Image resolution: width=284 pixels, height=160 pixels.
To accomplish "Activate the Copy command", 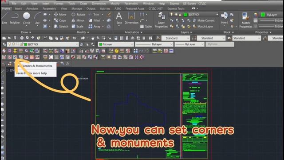I will pyautogui.click(x=60, y=20).
